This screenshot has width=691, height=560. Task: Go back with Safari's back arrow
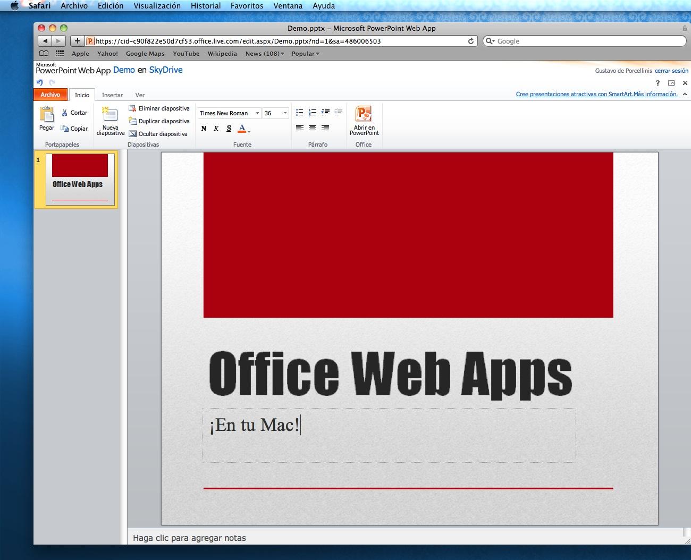(x=45, y=41)
